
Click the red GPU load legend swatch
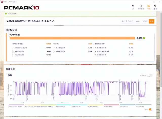coord(111,105)
